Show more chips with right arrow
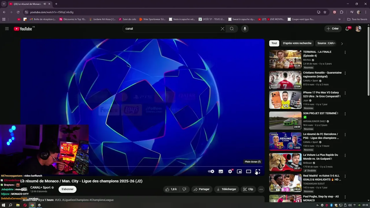Viewport: 370px width, 208px height. pos(342,44)
